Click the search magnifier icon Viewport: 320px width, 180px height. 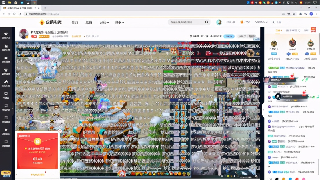point(206,22)
